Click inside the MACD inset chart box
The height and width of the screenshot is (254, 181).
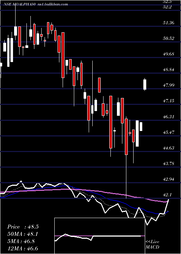tap(100, 236)
